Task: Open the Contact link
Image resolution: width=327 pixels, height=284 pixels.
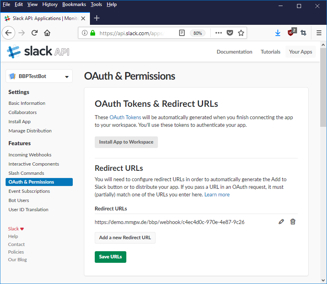Action: point(16,244)
